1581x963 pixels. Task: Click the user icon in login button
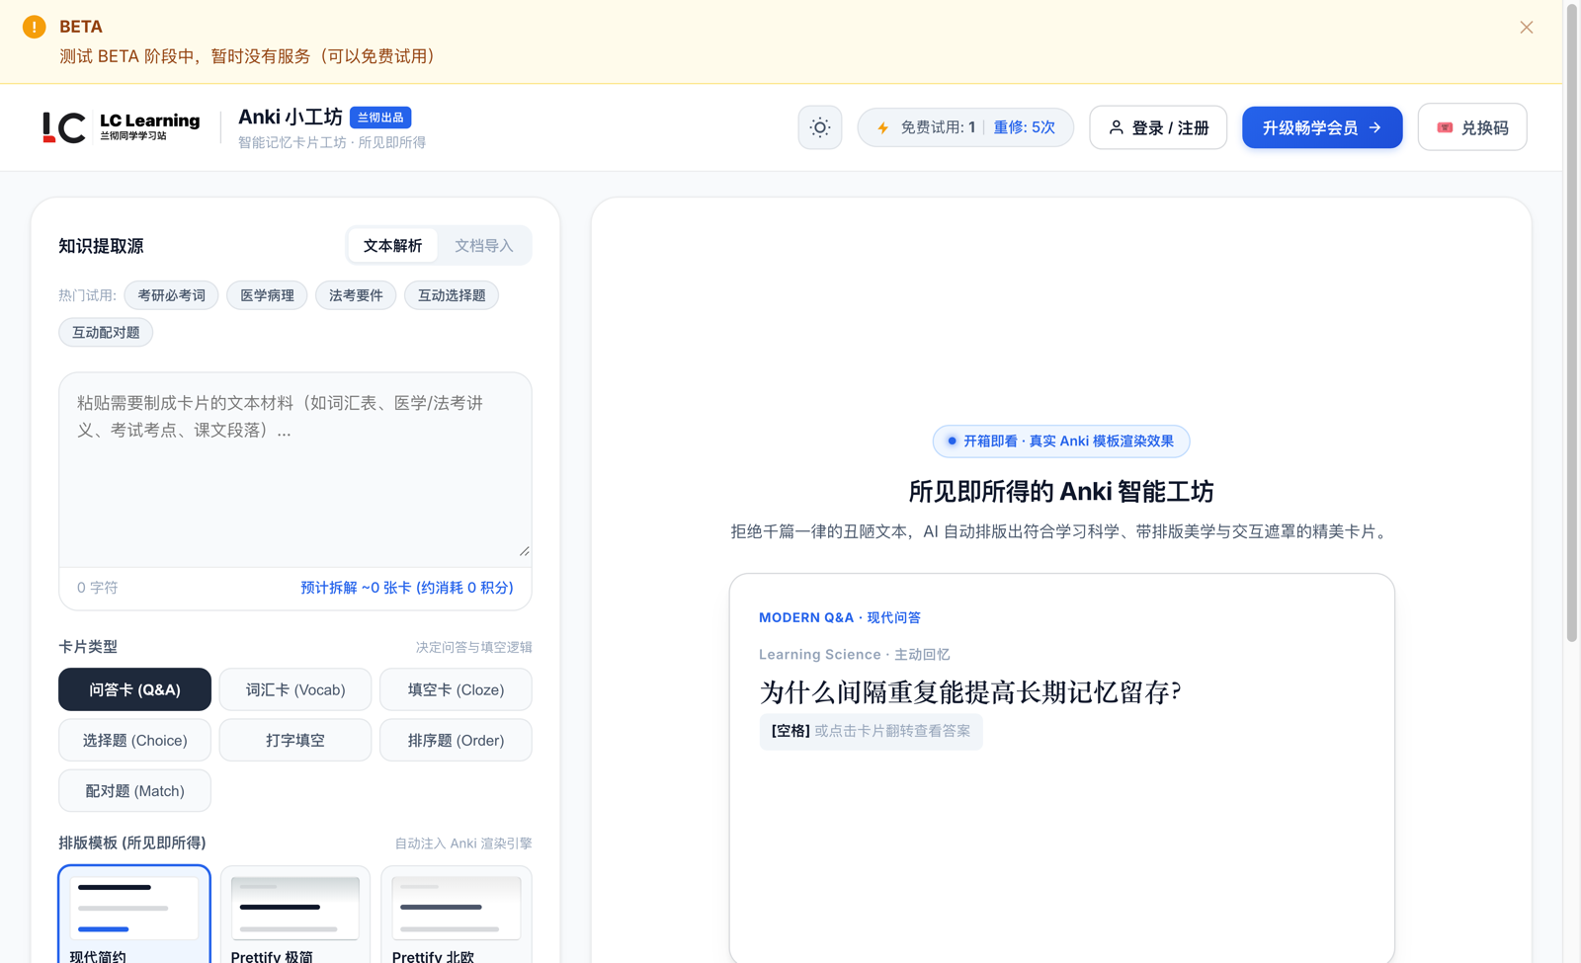tap(1116, 127)
